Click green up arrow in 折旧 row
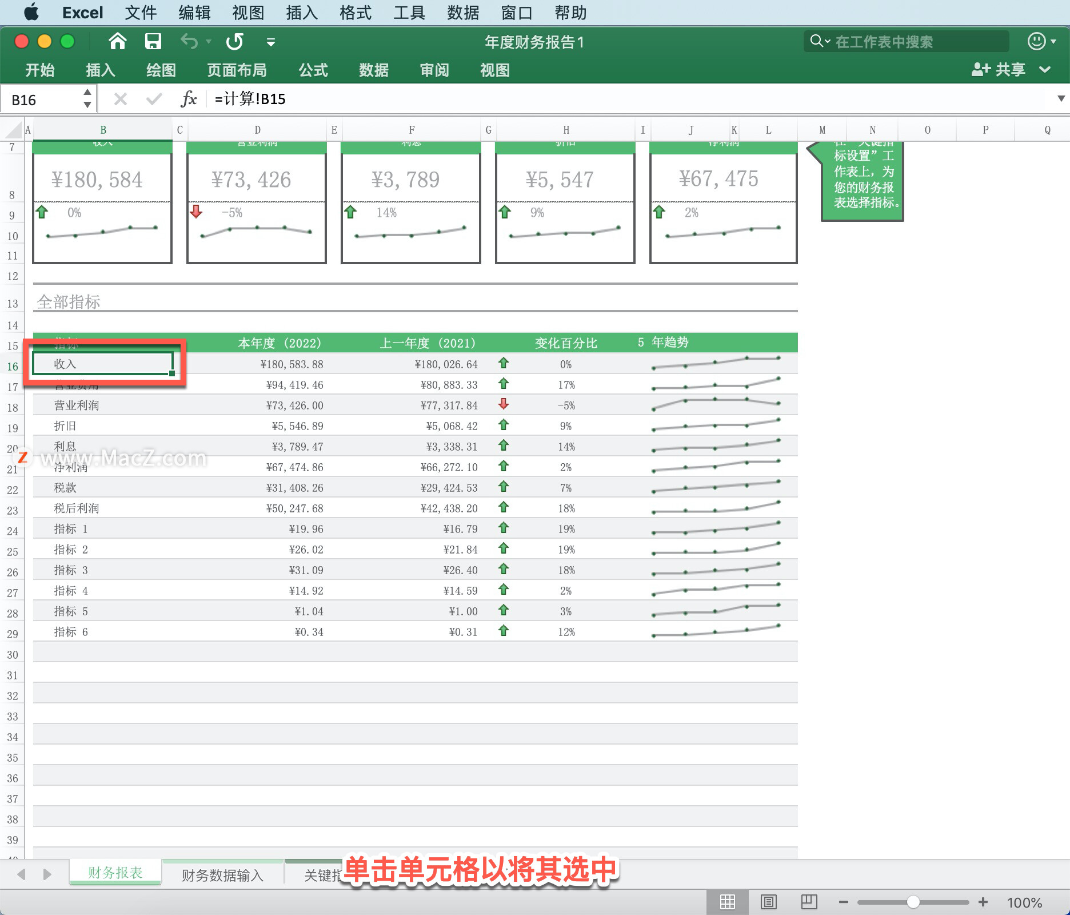The height and width of the screenshot is (915, 1070). pos(504,424)
